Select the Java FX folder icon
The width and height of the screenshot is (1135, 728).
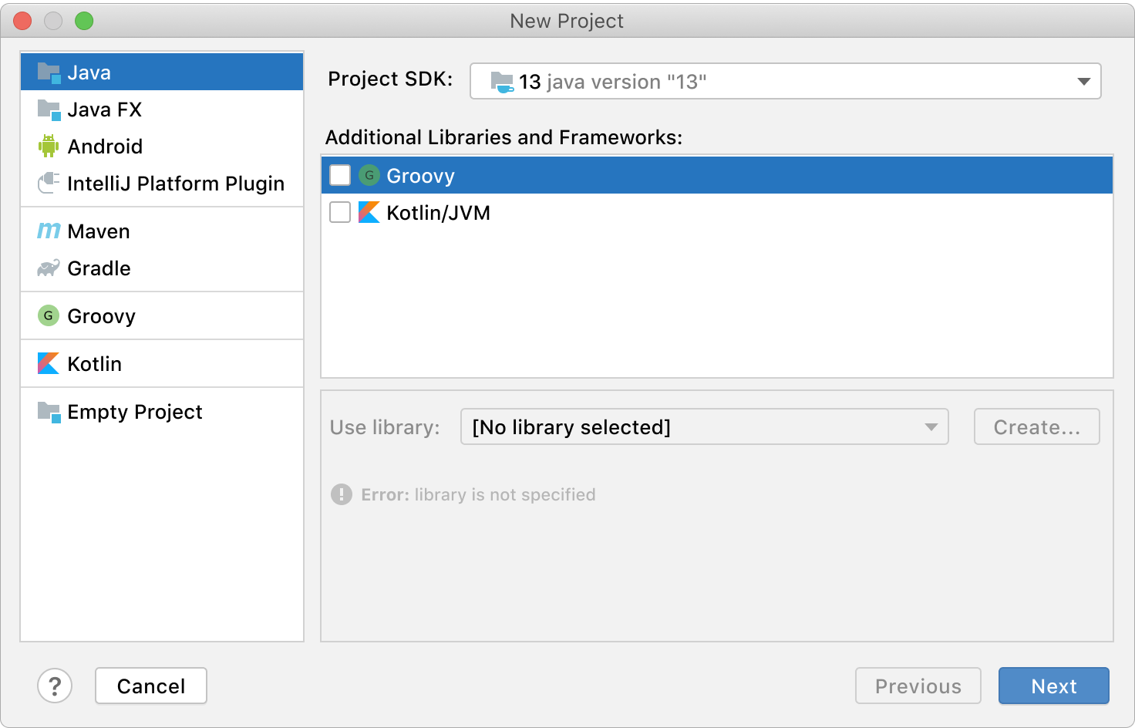tap(49, 110)
